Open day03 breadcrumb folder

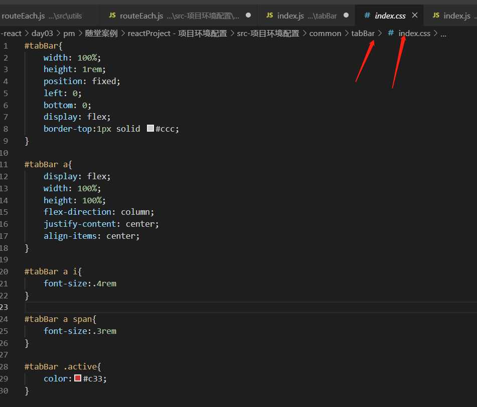pyautogui.click(x=42, y=34)
